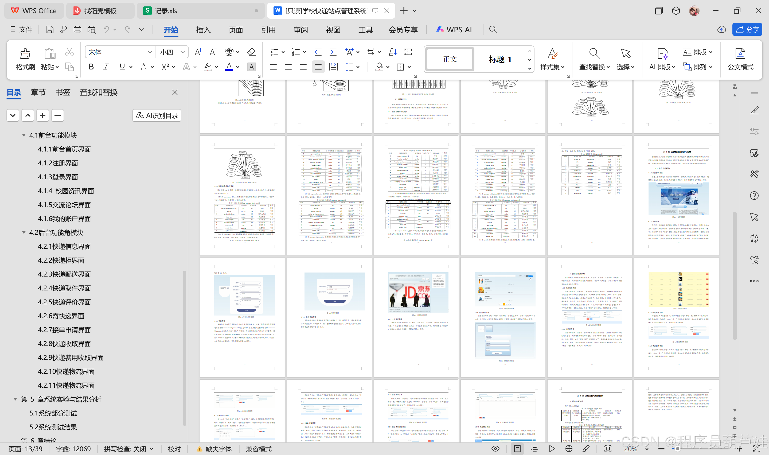Switch to the 书签 navigation tab

coord(63,92)
